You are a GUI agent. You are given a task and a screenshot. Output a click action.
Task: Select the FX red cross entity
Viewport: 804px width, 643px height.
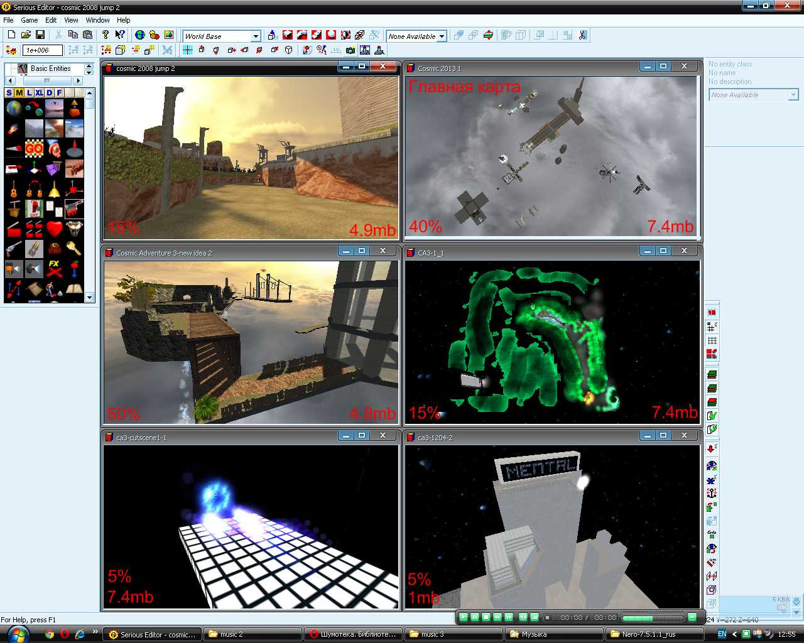[x=54, y=269]
